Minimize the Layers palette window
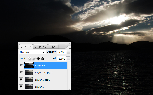This screenshot has height=95, width=153. (66, 44)
